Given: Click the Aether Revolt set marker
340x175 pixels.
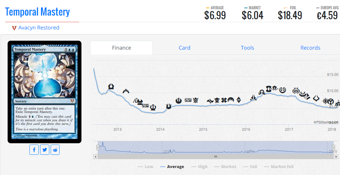Looking at the screenshot, I should 296,91.
